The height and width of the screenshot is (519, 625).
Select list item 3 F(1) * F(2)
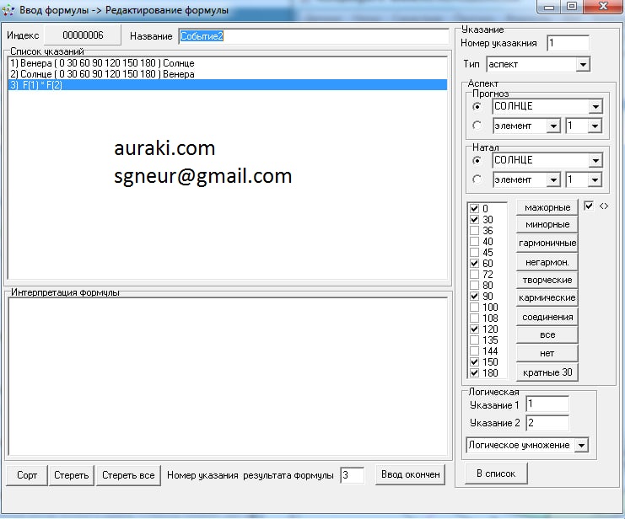pos(226,85)
